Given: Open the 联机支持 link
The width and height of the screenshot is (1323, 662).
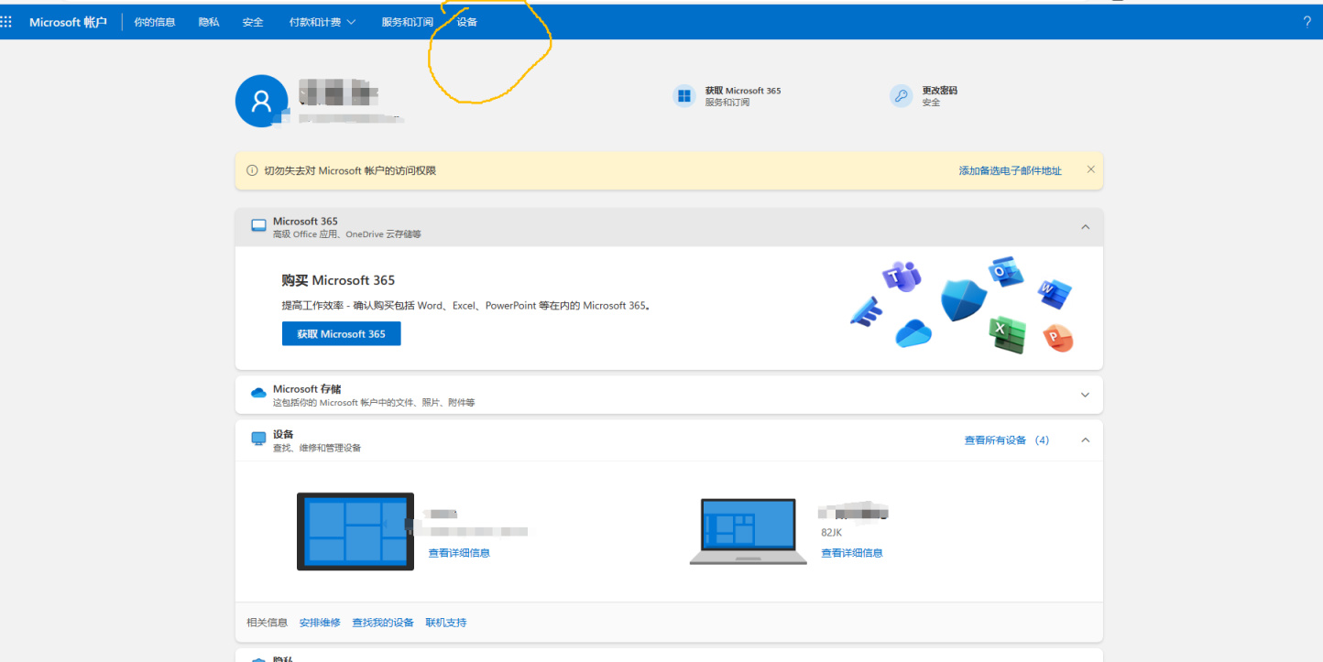Looking at the screenshot, I should tap(446, 623).
